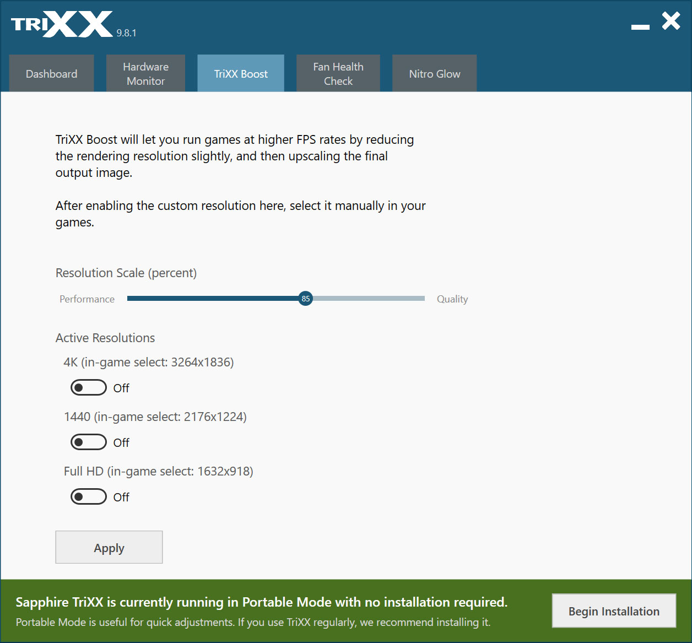Click the resolution scale slider handle at 85
The image size is (692, 643).
point(306,299)
